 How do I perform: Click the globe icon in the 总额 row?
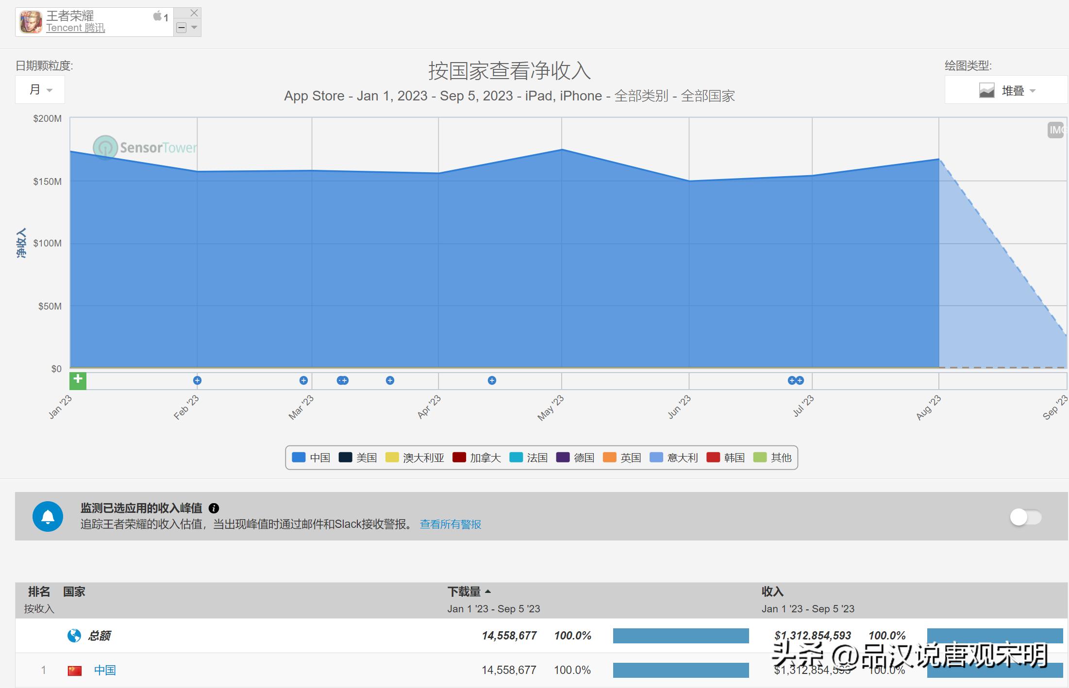73,636
